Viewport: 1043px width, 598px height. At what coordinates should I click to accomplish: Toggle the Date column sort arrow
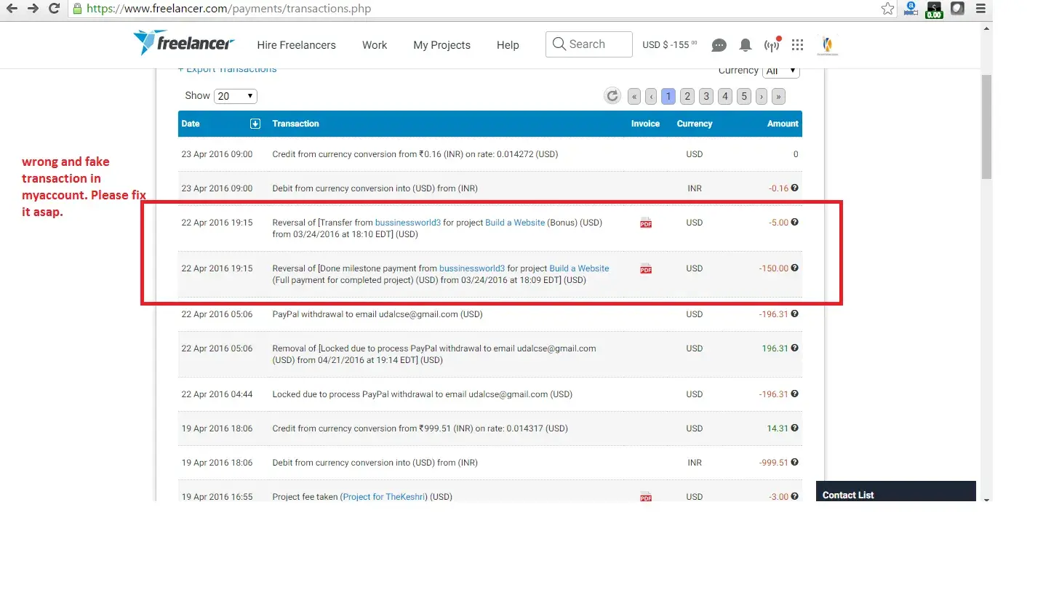[255, 124]
